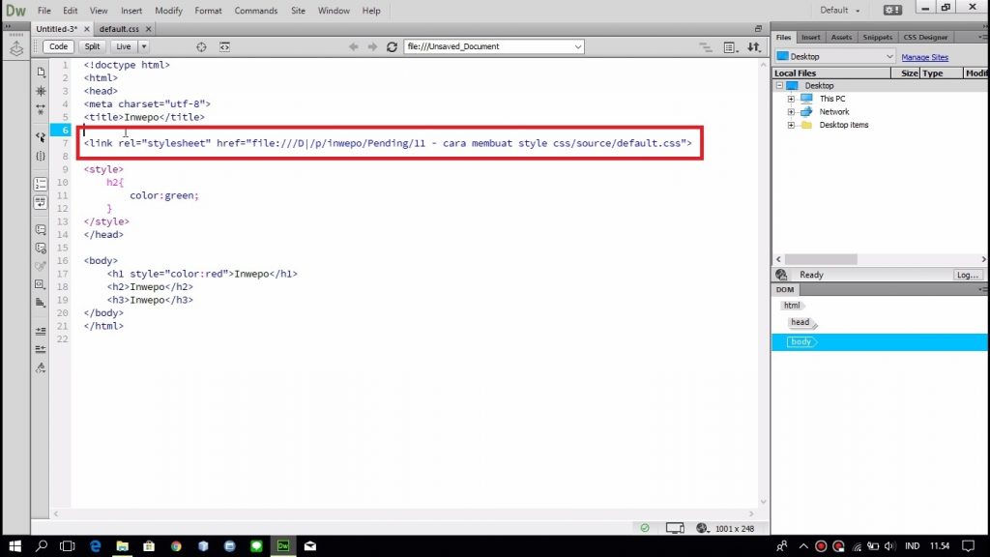Click the 1001 x 248 window size
The image size is (990, 557).
tap(735, 529)
